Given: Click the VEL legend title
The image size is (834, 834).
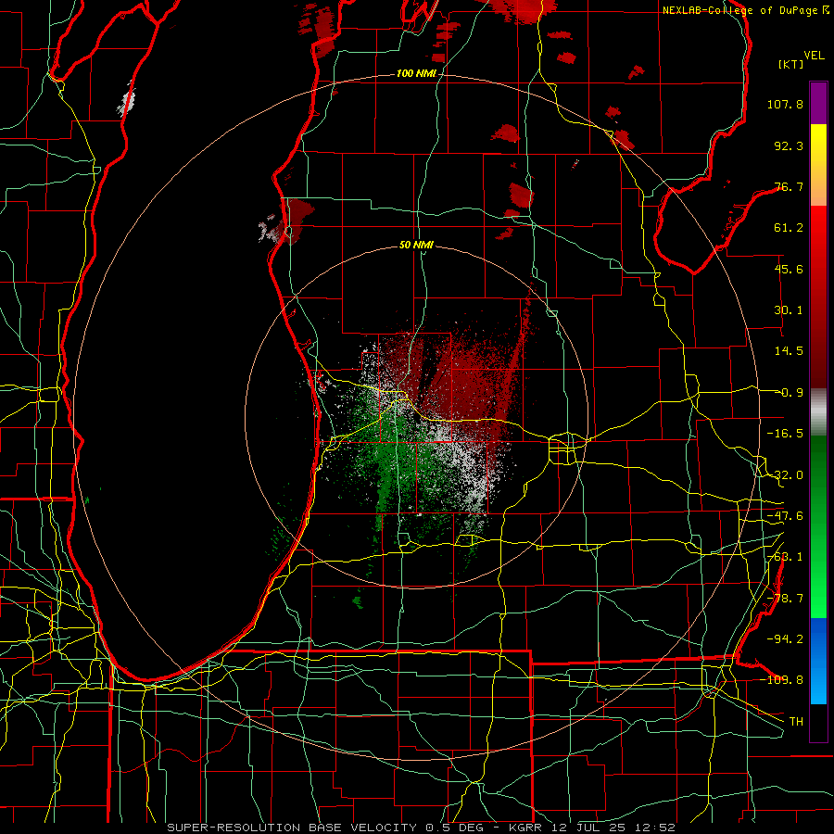Looking at the screenshot, I should tap(814, 56).
